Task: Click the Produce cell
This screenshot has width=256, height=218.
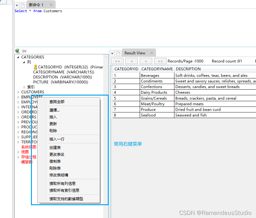Action: pos(157,110)
